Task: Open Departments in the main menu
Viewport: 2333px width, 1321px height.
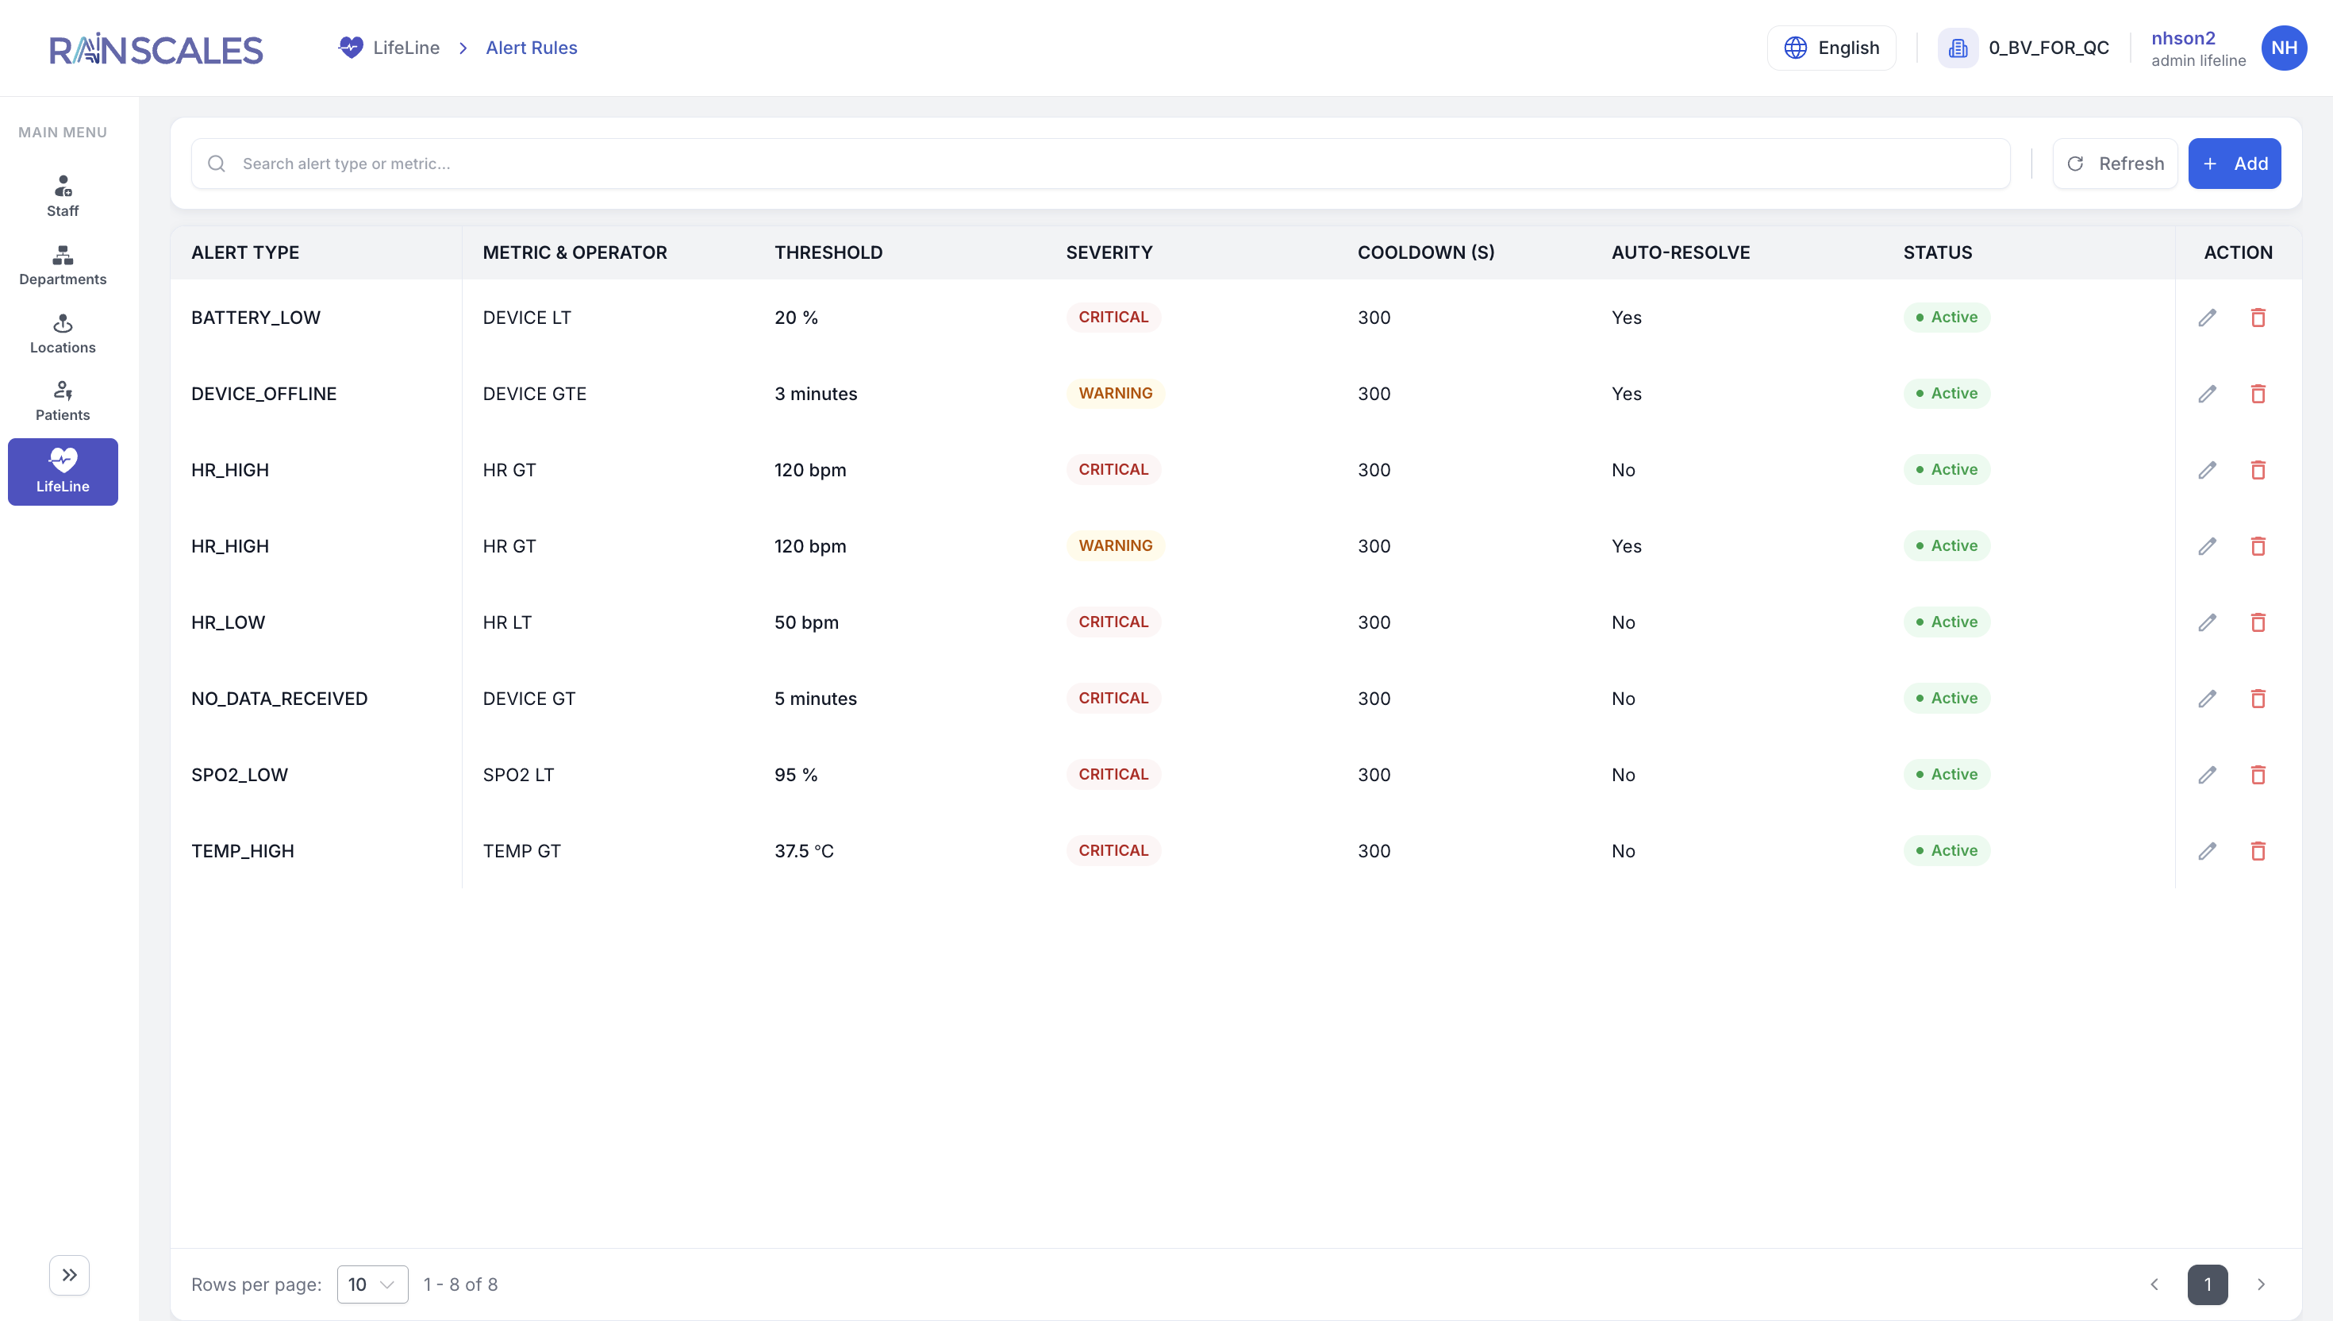Action: point(63,265)
